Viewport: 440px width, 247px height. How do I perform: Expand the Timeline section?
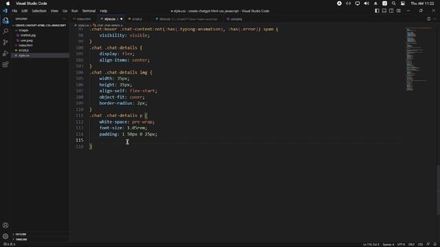click(x=21, y=239)
